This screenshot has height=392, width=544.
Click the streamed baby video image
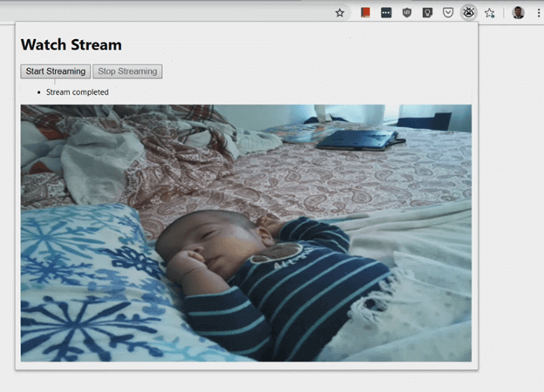point(246,233)
